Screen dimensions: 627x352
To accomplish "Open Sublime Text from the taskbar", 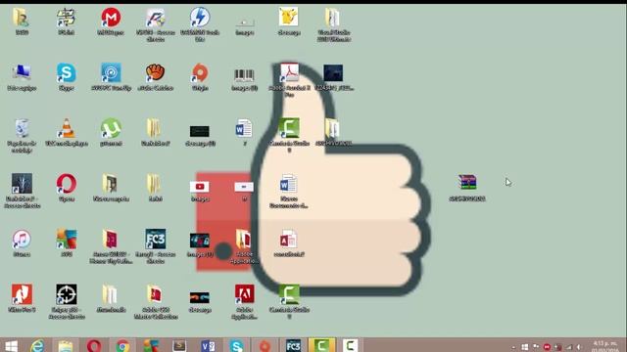I will (x=179, y=345).
